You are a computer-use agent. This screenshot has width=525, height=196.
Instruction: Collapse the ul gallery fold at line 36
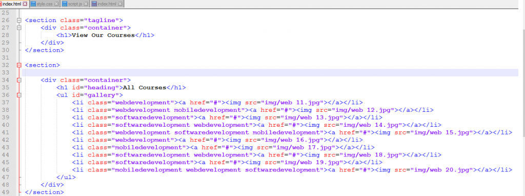click(x=19, y=95)
